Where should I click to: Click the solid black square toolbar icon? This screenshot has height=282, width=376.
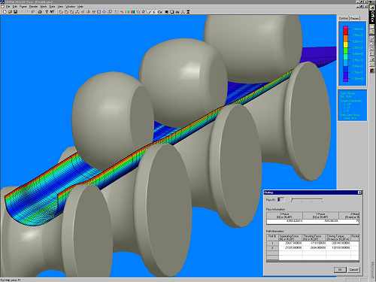point(167,11)
